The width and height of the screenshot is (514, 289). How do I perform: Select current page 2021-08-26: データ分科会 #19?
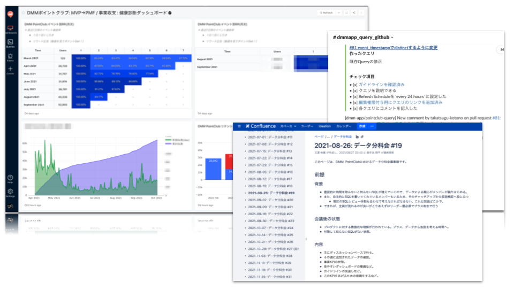271,193
